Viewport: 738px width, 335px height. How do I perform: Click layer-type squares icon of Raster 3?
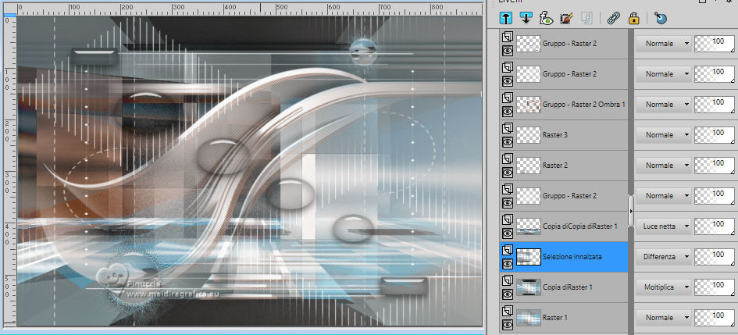point(508,128)
